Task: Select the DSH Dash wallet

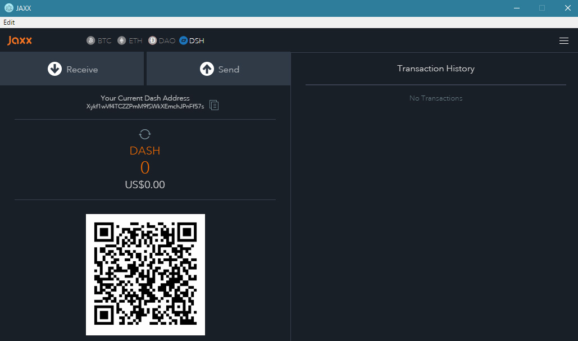Action: coord(192,40)
